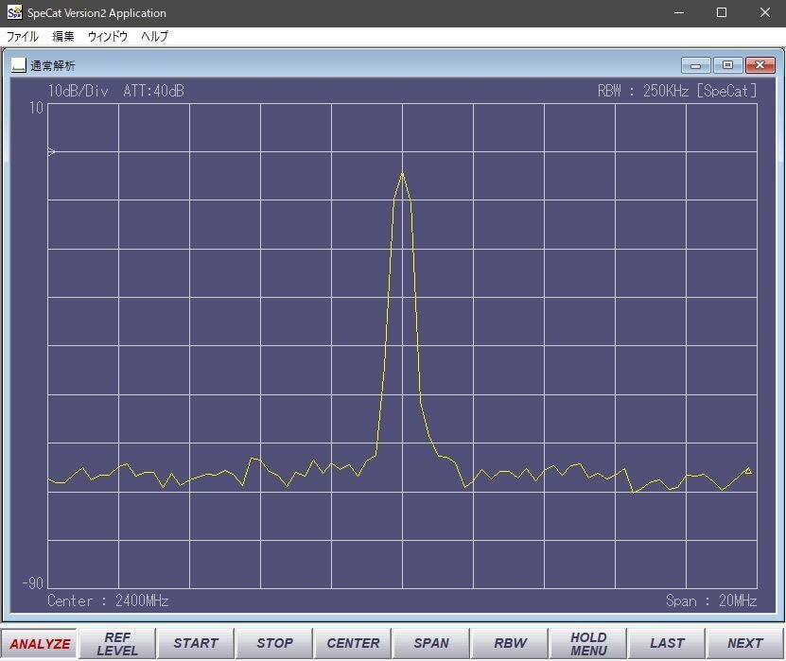Image resolution: width=786 pixels, height=661 pixels.
Task: Open the RBW setting button
Action: [510, 643]
